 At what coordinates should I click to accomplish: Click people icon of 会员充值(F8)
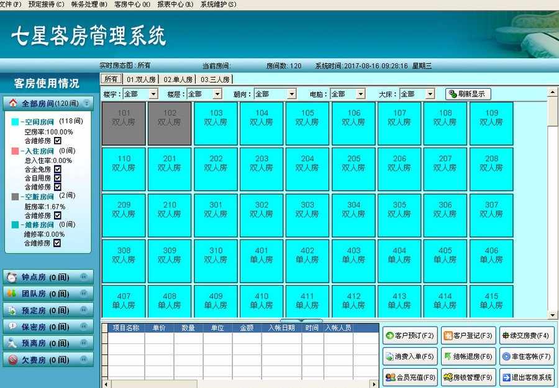391,377
